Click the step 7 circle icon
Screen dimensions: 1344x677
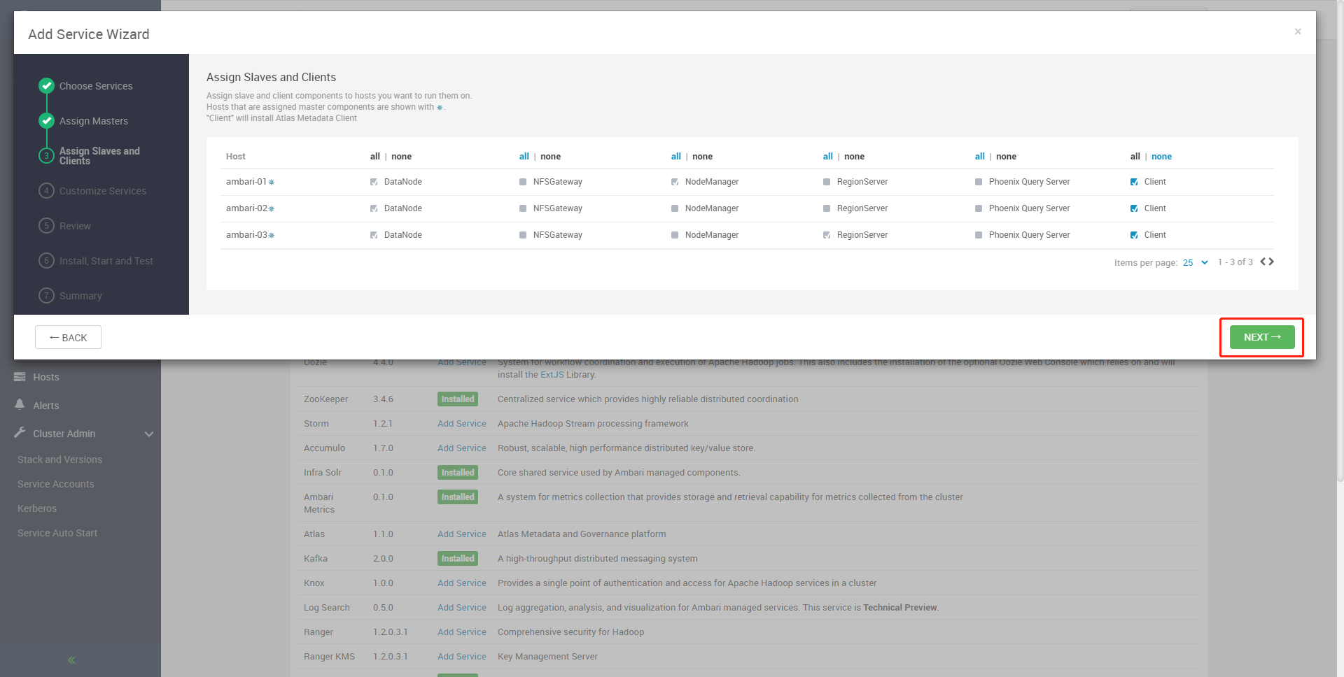tap(46, 295)
